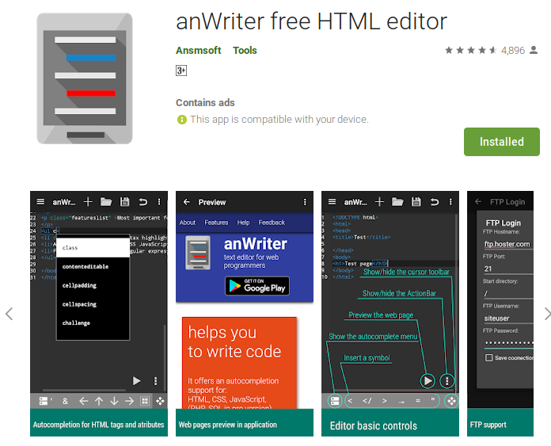Image resolution: width=551 pixels, height=446 pixels.
Task: Click the Get it on Google Play badge
Action: 257,286
